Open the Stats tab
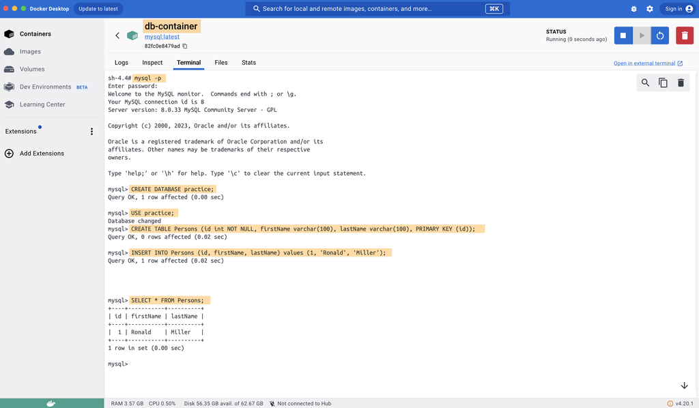699x408 pixels. (x=248, y=62)
